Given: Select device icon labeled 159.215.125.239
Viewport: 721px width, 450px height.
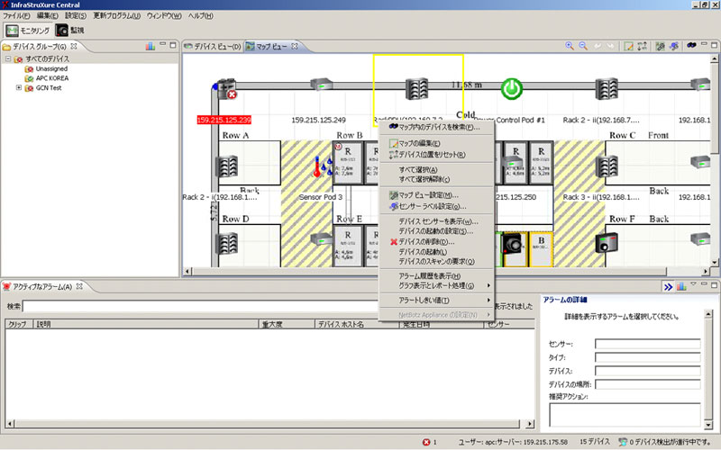Looking at the screenshot, I should (x=226, y=88).
